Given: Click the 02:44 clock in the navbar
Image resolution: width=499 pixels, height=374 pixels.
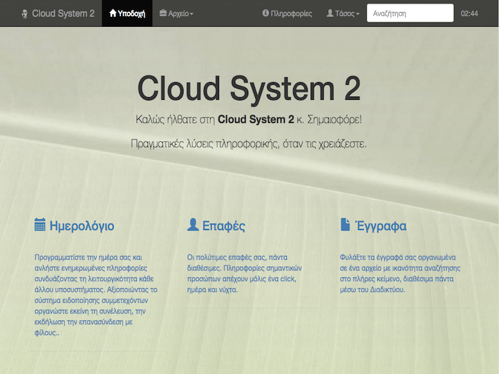Looking at the screenshot, I should 470,14.
